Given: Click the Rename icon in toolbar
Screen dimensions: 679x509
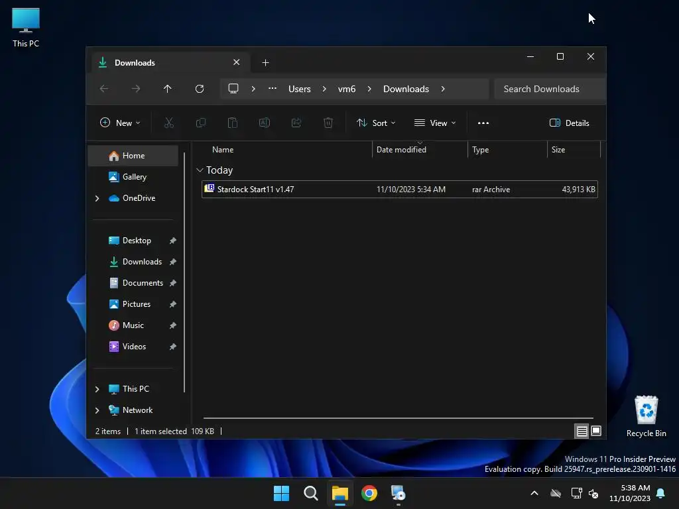Looking at the screenshot, I should pos(265,123).
